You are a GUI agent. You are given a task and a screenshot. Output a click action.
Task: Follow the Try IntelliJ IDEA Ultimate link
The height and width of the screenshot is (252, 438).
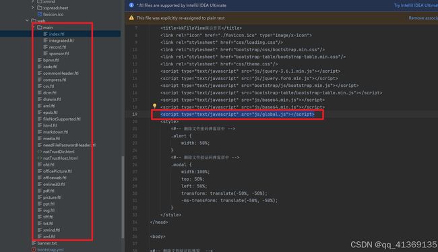click(x=416, y=5)
